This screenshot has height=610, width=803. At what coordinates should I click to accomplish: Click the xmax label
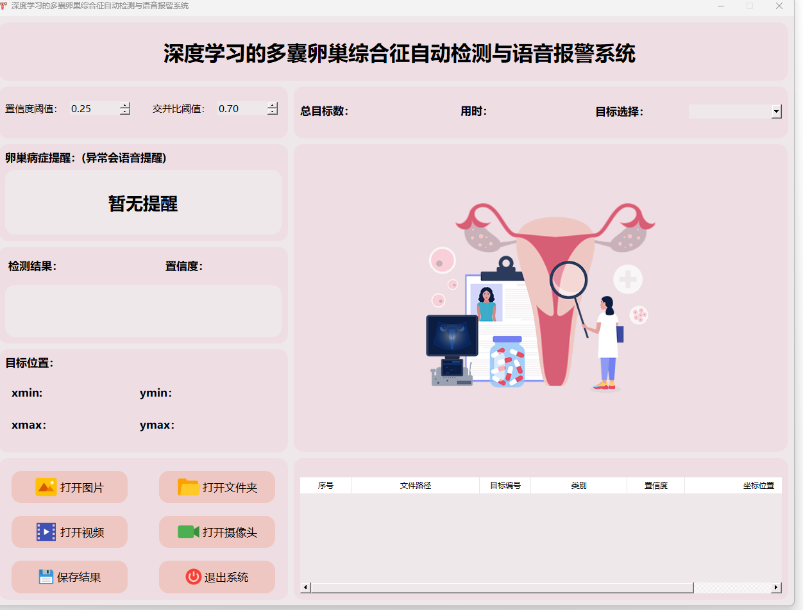coord(29,425)
